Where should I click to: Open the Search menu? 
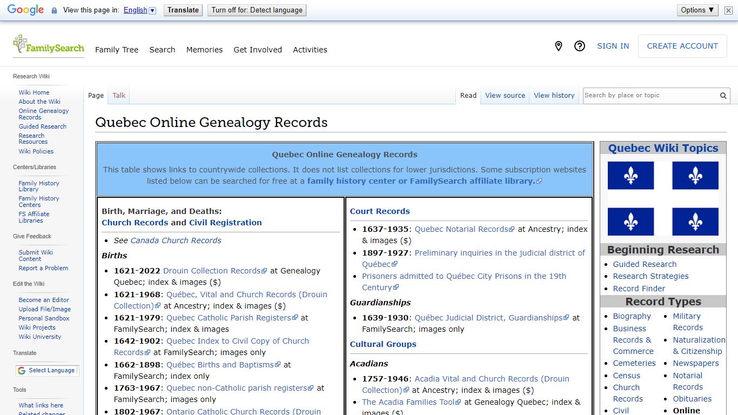coord(162,50)
